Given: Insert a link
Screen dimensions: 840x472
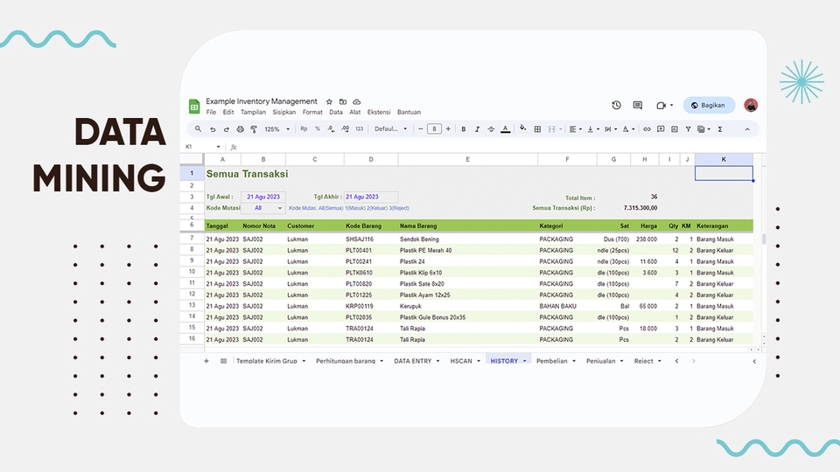Looking at the screenshot, I should 647,129.
